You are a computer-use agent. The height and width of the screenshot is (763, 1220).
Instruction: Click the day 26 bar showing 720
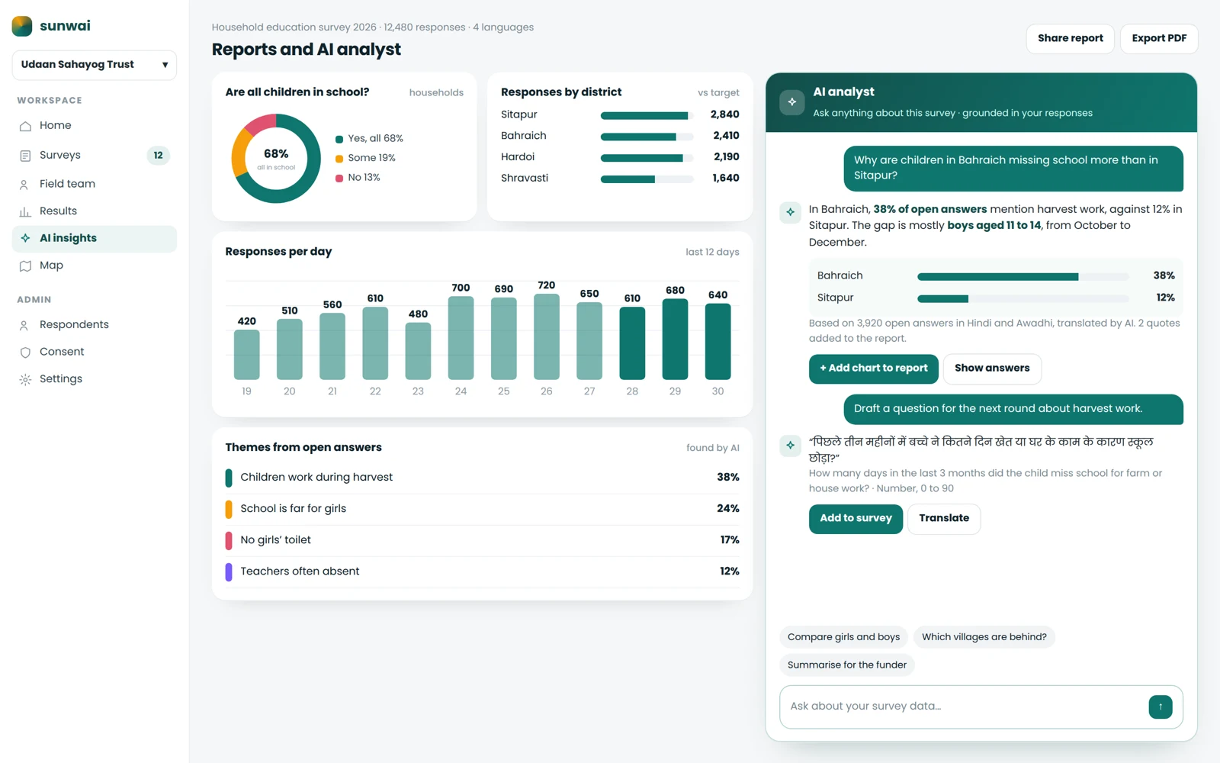tap(547, 336)
